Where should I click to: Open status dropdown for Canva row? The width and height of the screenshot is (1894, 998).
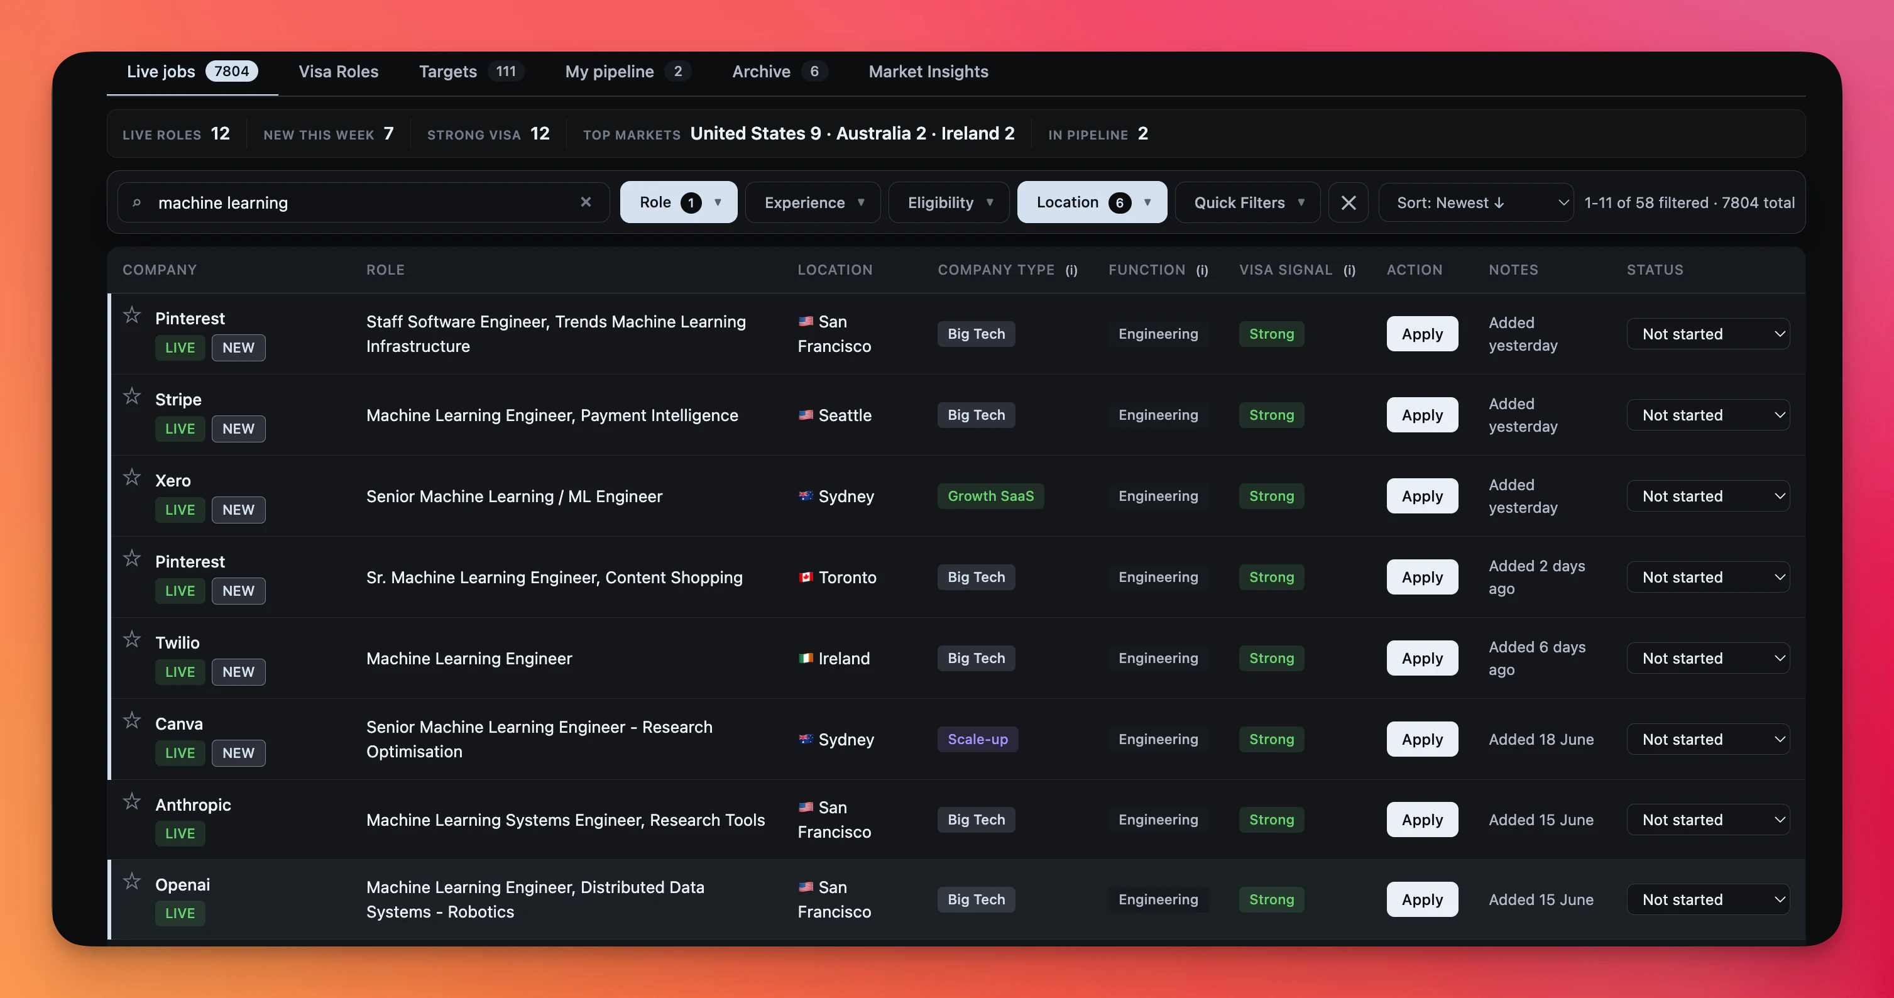(1708, 739)
